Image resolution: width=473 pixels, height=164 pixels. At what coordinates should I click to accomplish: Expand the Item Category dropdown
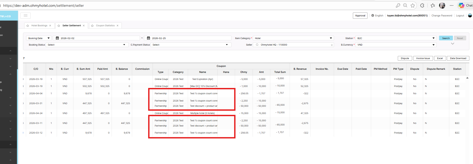[x=293, y=38]
